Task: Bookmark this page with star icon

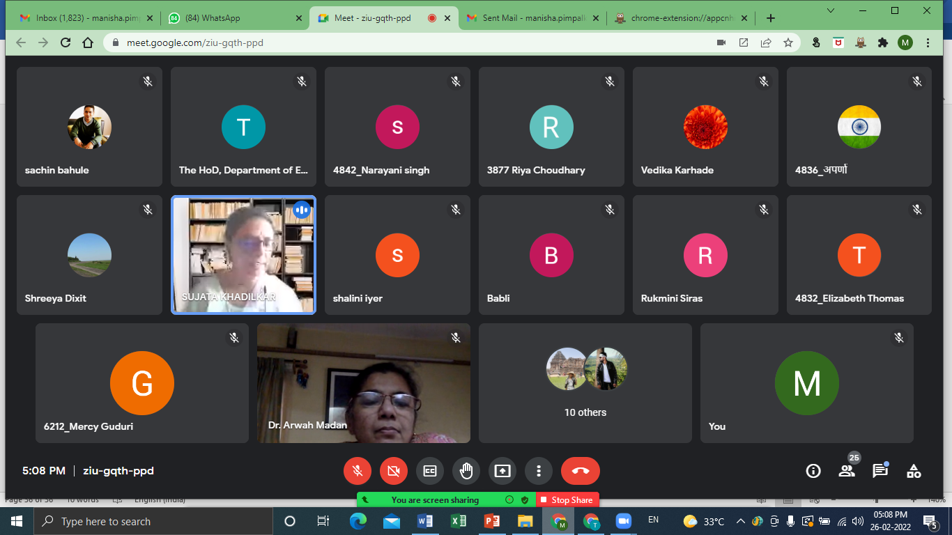Action: tap(788, 42)
